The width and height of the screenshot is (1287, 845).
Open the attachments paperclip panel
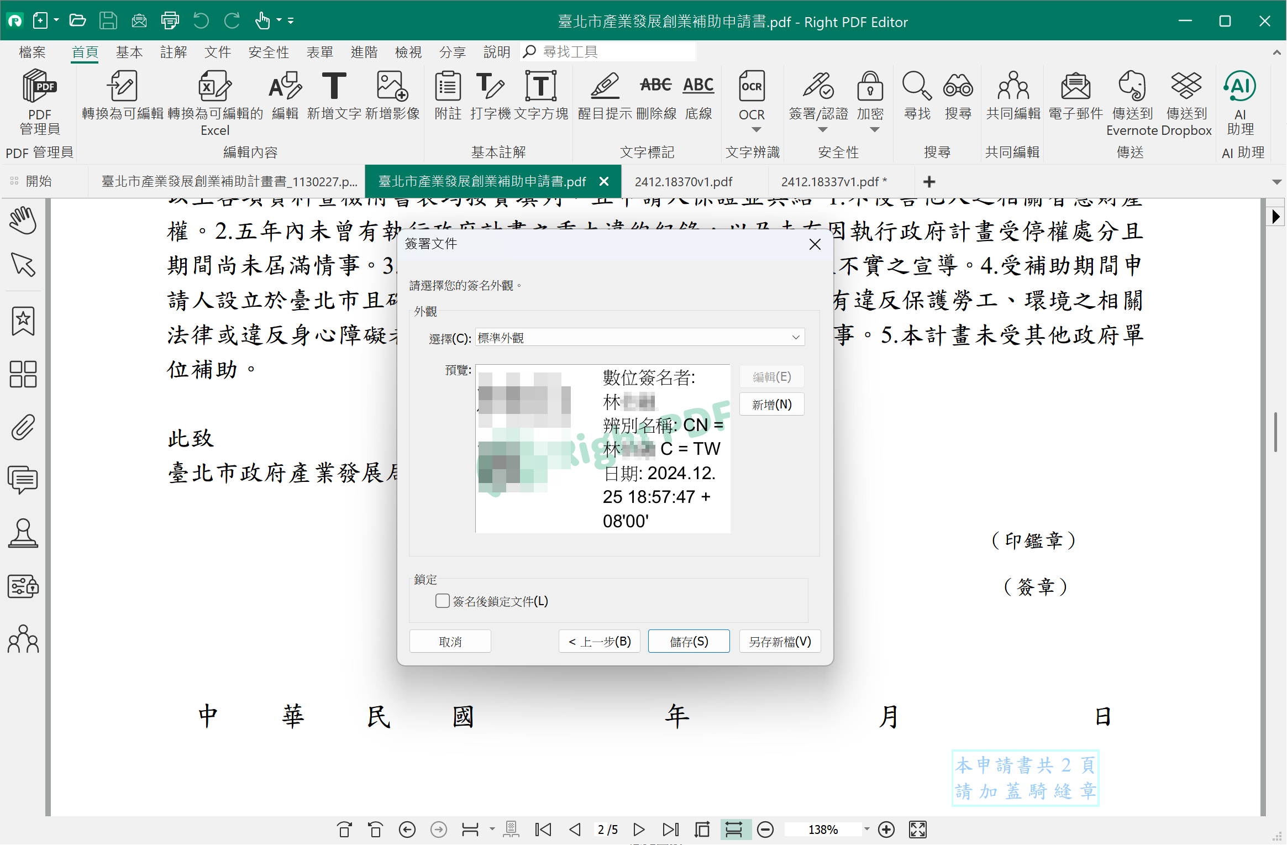[x=23, y=427]
